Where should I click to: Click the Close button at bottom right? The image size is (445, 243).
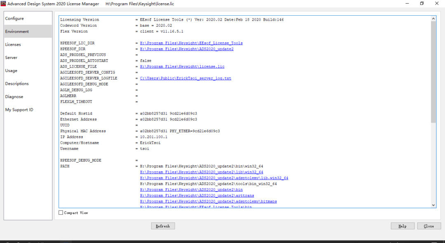tap(429, 226)
